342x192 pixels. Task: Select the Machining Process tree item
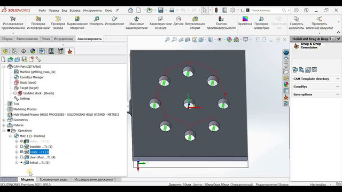[25, 109]
